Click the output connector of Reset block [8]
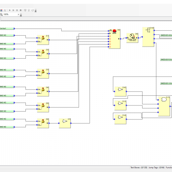 pyautogui.click(x=120, y=39)
